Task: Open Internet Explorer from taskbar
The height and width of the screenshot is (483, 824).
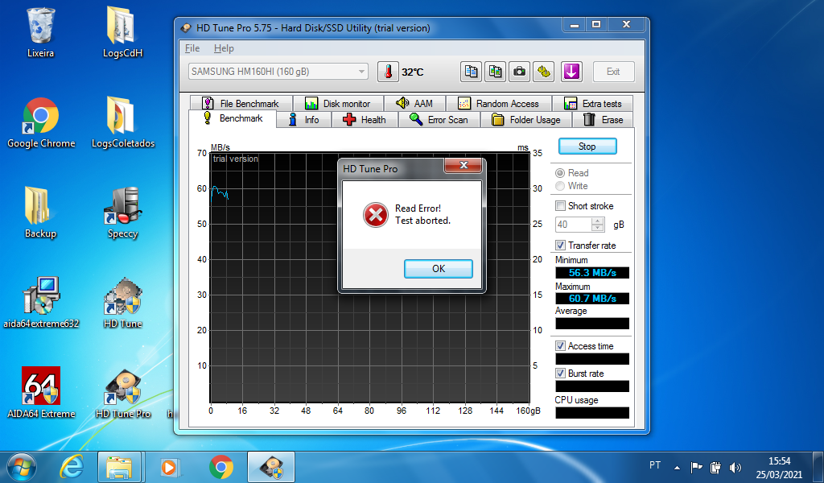Action: (x=72, y=467)
